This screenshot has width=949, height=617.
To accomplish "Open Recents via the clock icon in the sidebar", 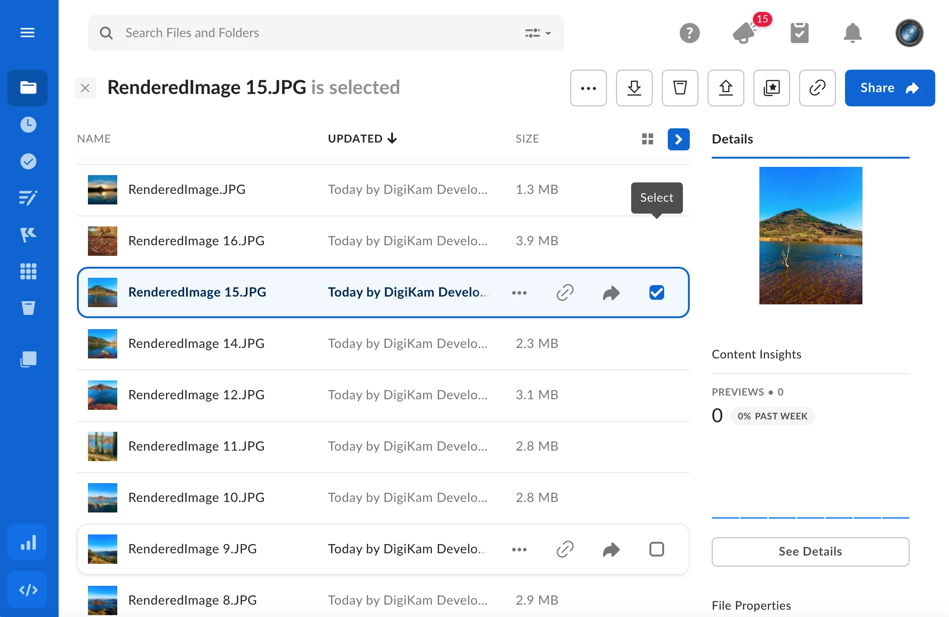I will (28, 125).
